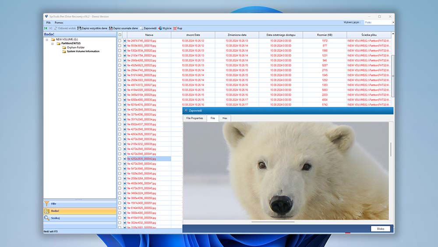Open the Szukaj magnifier panel

coord(80,218)
